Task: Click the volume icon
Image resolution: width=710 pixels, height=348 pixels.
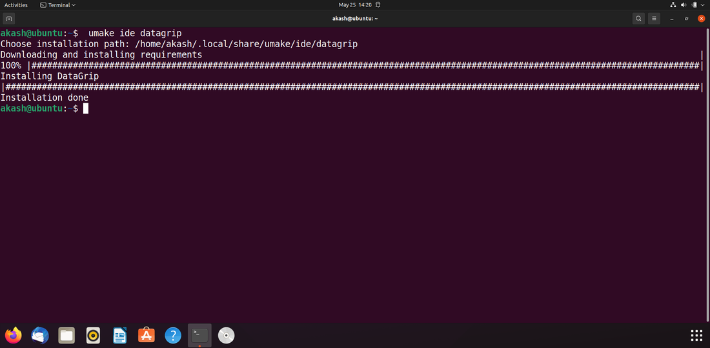Action: coord(684,5)
